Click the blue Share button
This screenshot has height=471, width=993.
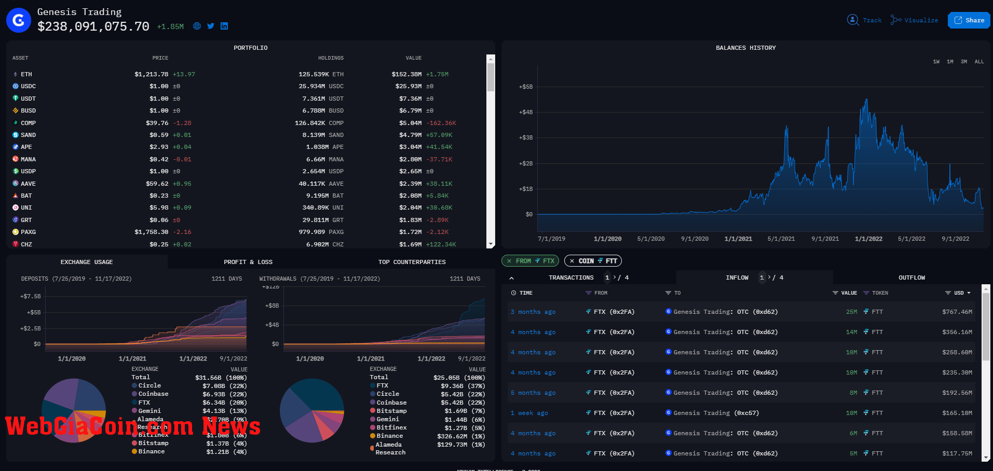(x=969, y=20)
